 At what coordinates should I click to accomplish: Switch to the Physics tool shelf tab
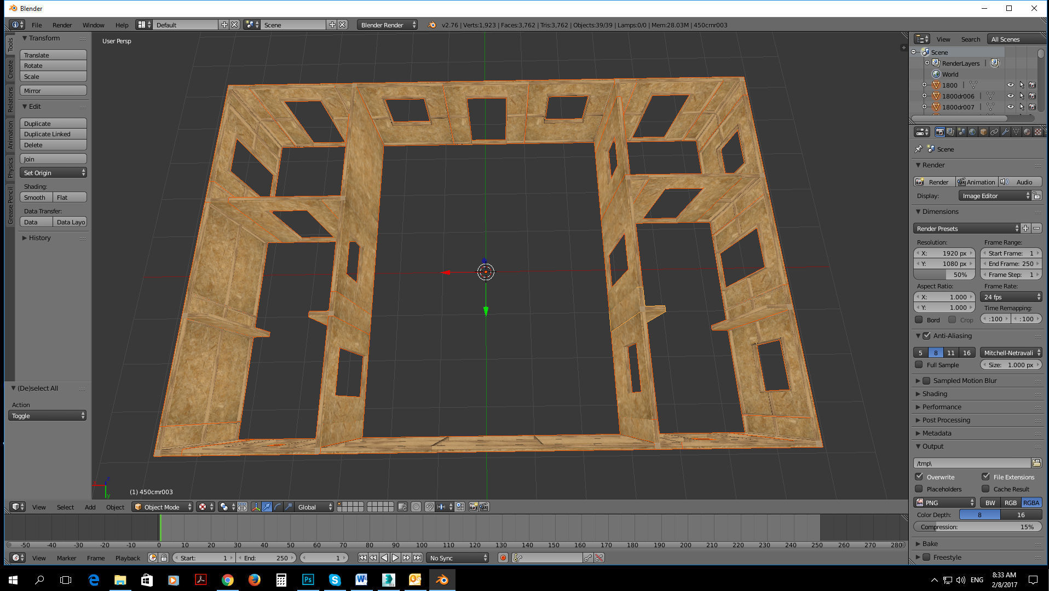10,167
